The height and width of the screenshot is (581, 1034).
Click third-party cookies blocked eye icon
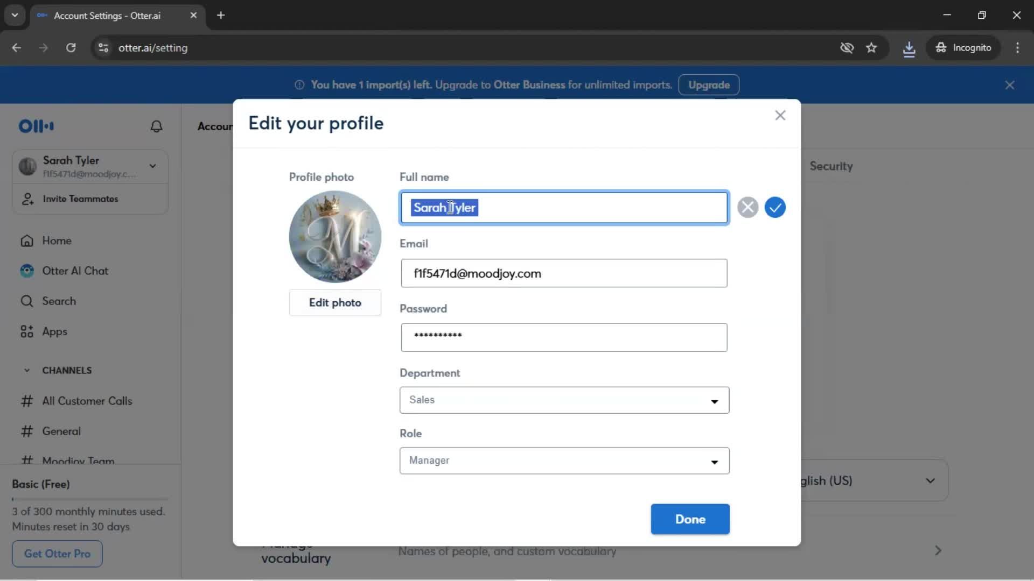pyautogui.click(x=847, y=48)
